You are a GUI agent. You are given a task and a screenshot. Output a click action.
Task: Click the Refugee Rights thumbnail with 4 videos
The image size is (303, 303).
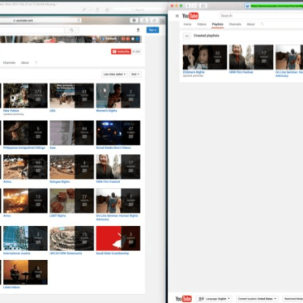click(72, 167)
